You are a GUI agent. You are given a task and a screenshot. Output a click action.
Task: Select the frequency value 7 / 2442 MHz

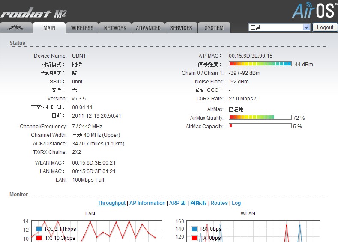[x=87, y=127]
